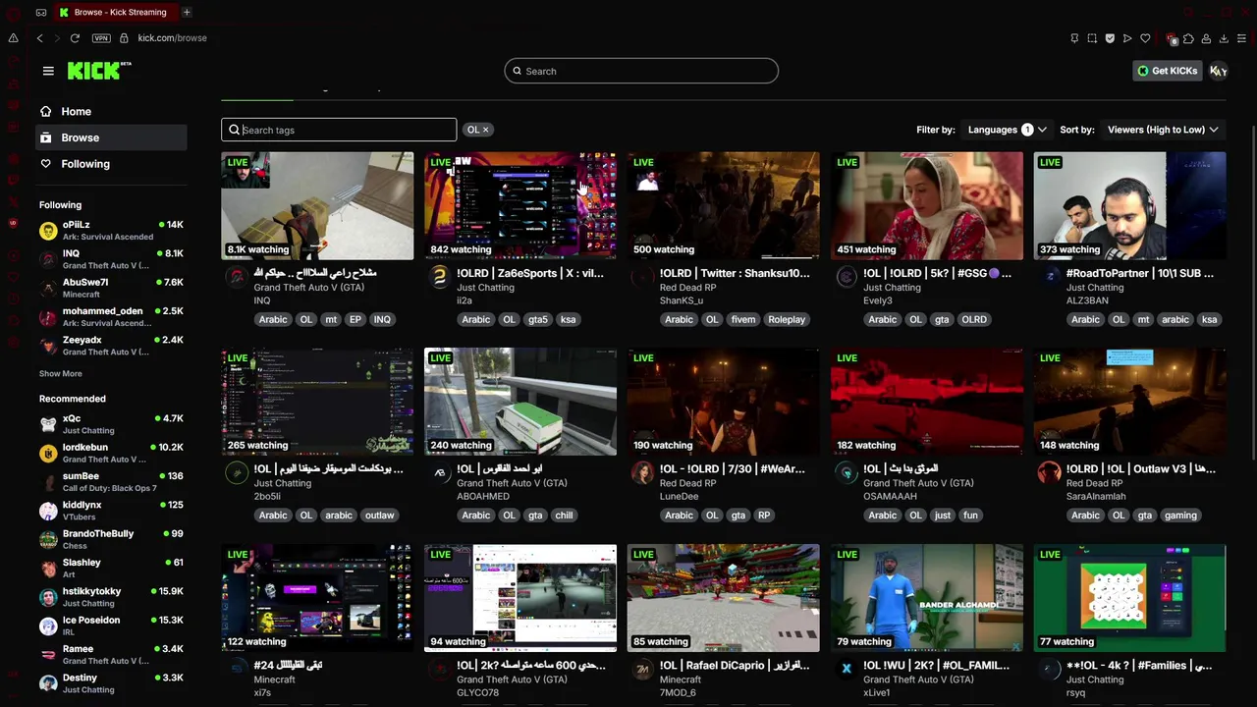Select the 'chill' tag on ABOAHMED stream
1257x707 pixels.
click(x=564, y=515)
